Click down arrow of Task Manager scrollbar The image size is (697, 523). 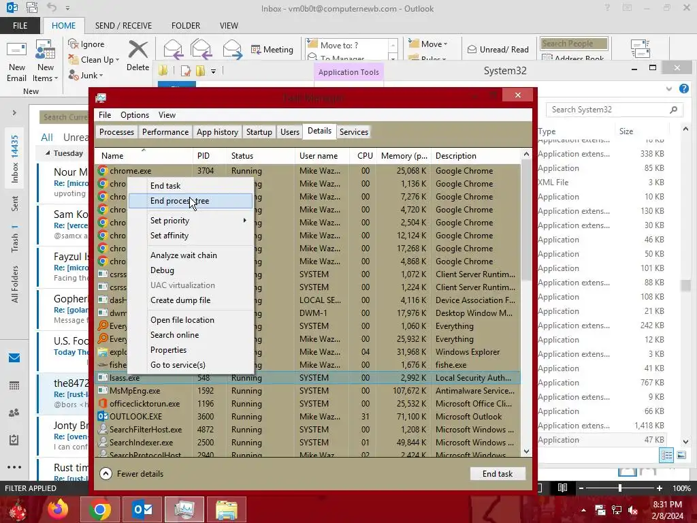point(526,452)
